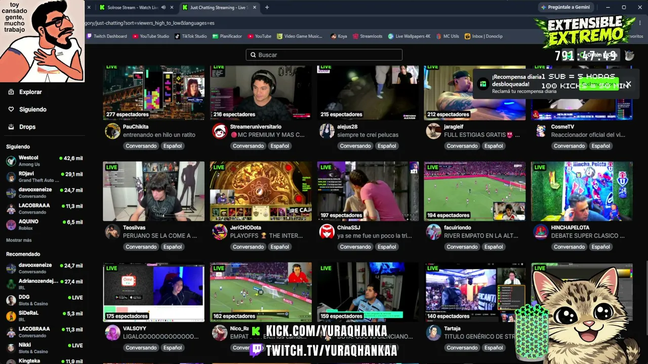Open the Inbox | Donoclip bookmark
648x364 pixels.
click(483, 36)
